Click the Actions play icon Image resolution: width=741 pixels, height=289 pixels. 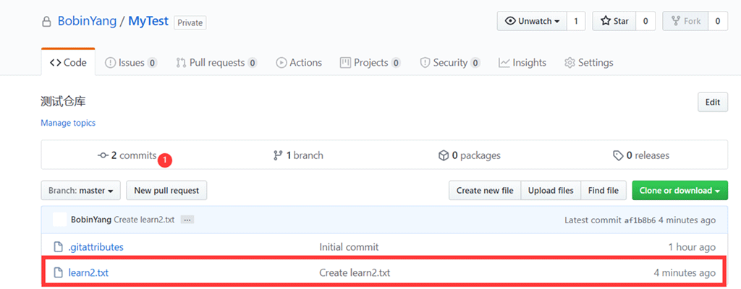[281, 62]
